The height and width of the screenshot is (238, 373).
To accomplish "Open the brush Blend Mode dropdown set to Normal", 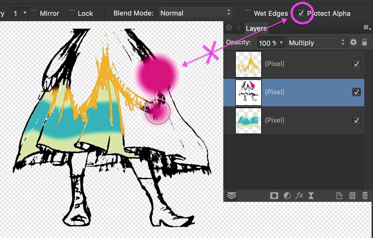I will 195,13.
